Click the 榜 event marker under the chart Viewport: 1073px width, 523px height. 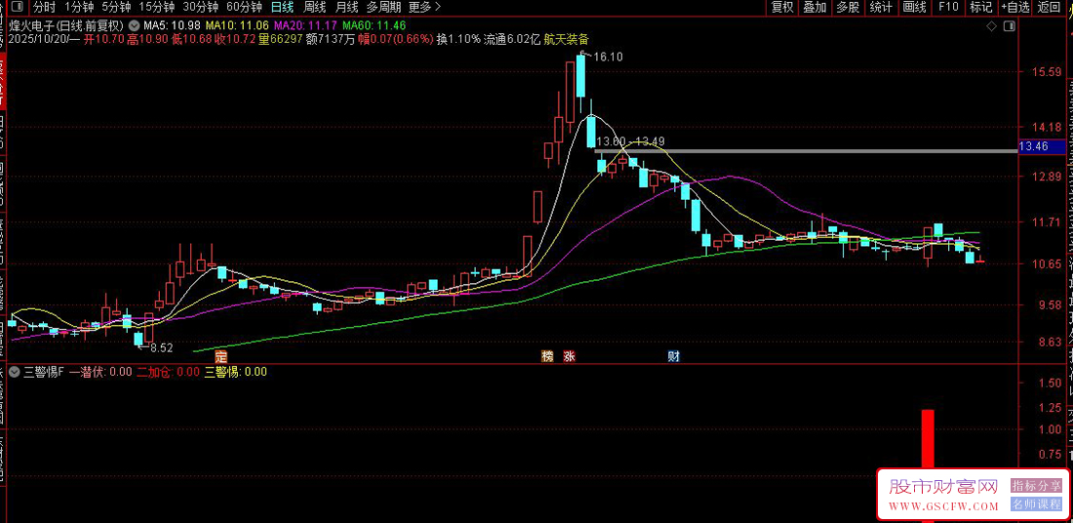point(547,356)
